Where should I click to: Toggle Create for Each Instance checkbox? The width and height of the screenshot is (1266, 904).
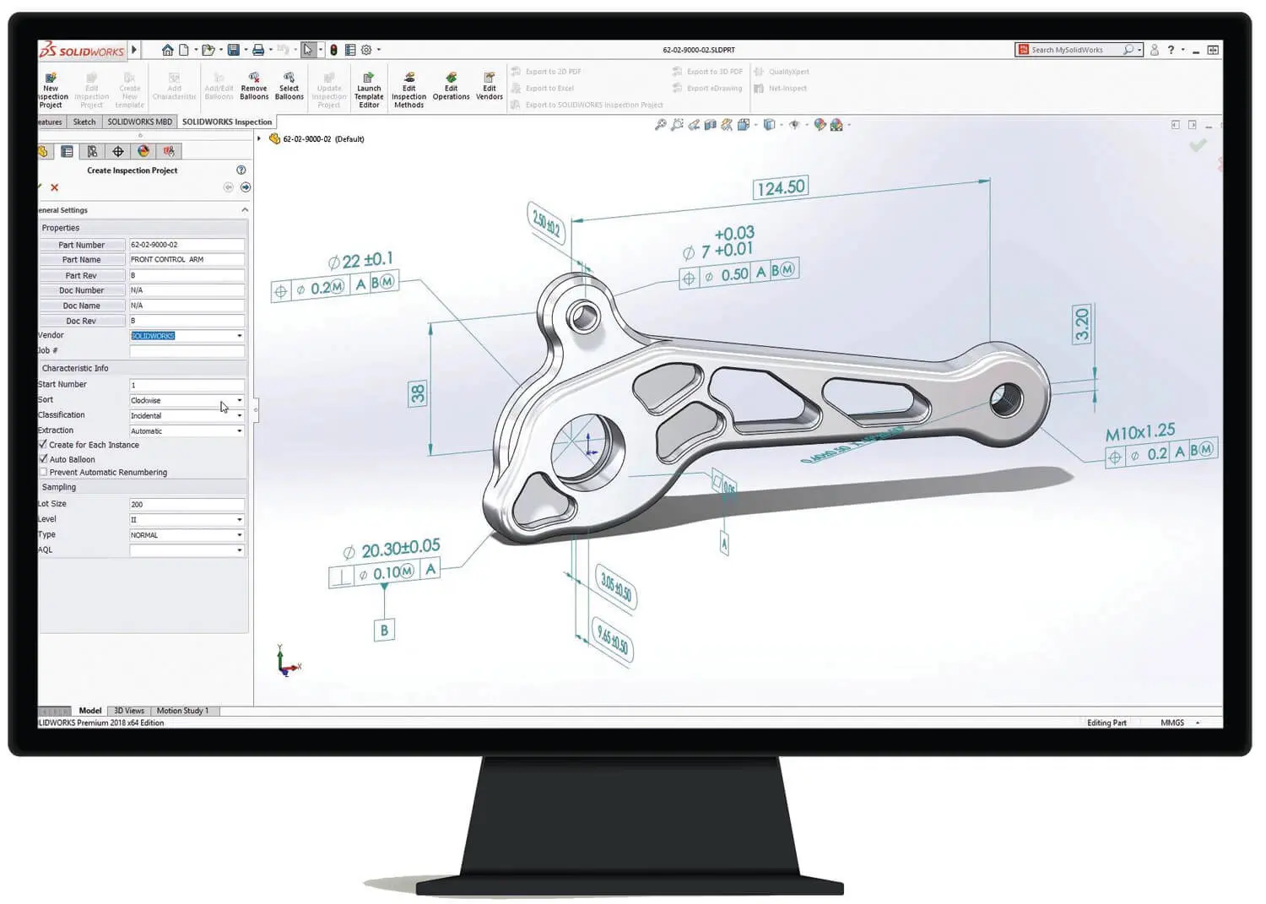[43, 444]
